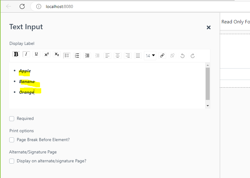Align text right
Viewport: 250px width, 178px height.
pos(128,56)
